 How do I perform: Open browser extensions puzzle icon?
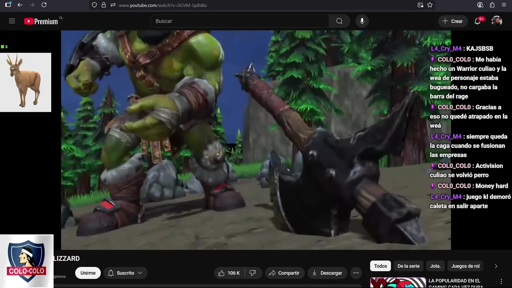point(492,5)
